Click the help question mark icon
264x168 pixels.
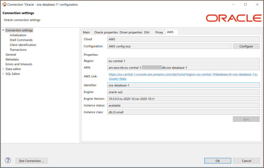(8, 160)
